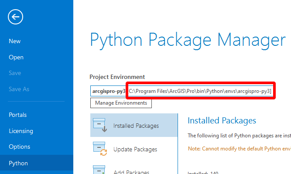This screenshot has width=291, height=174.
Task: Click the Installed Packages box icon
Action: click(x=100, y=125)
